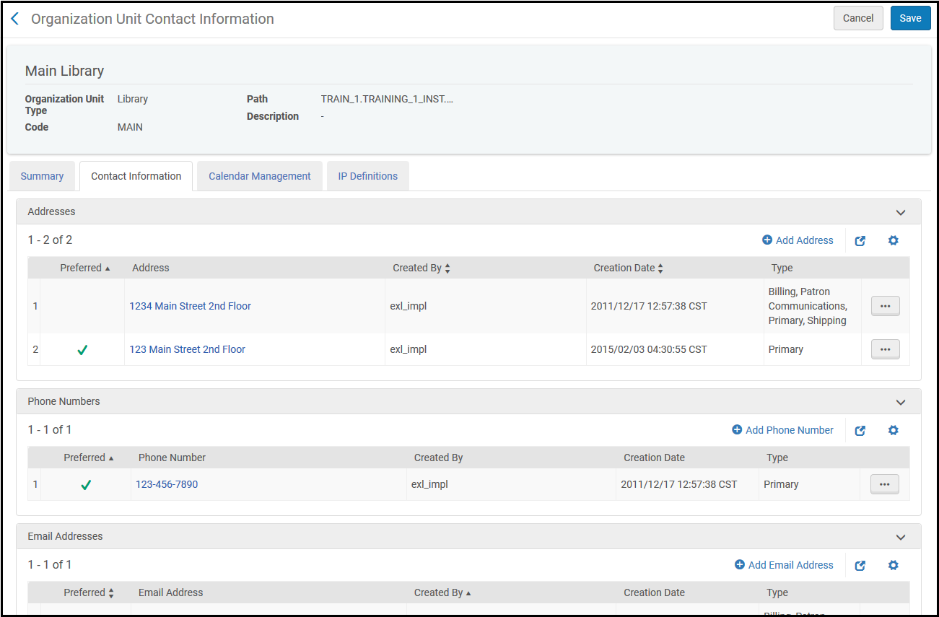This screenshot has height=617, width=939.
Task: Click the Type column header in Addresses
Action: coord(782,268)
